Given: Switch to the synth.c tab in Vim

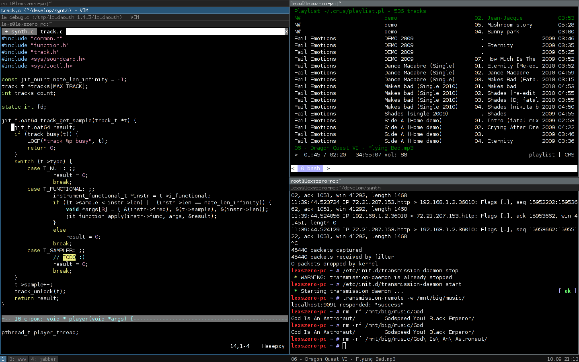Looking at the screenshot, I should tap(19, 31).
